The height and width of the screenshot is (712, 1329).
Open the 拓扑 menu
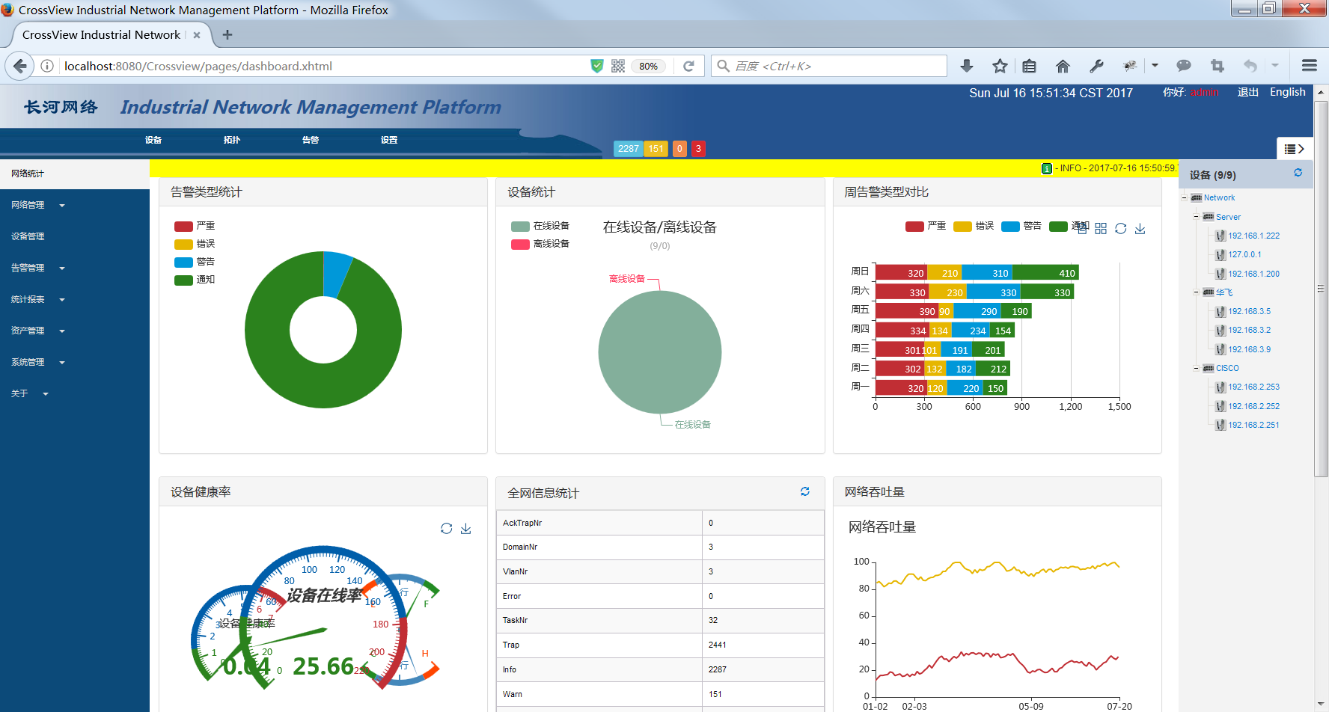point(231,140)
